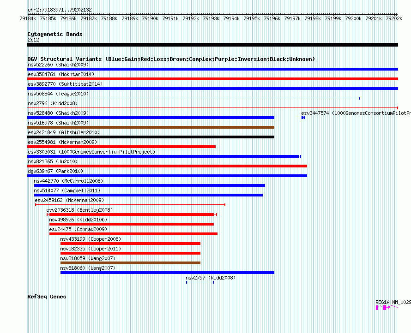Click the blue nsv442770 bar
The image size is (411, 333).
click(x=150, y=185)
